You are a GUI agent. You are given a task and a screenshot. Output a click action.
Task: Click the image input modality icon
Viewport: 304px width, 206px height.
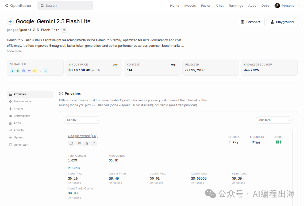18,71
